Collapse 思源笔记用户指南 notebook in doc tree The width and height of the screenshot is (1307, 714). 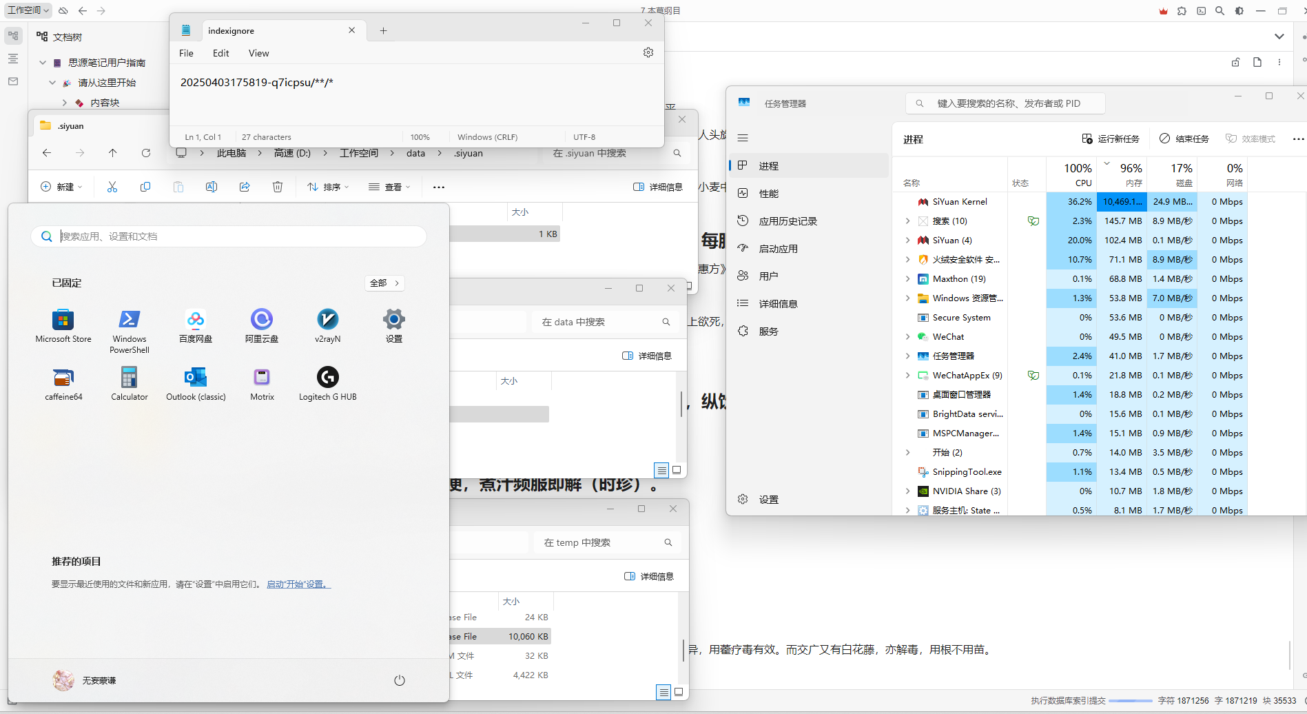(43, 63)
